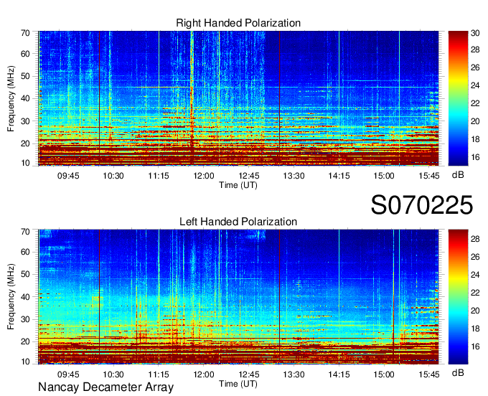The height and width of the screenshot is (396, 488).
Task: Click the 10 MHz tick of Right Handed plot
Action: pyautogui.click(x=25, y=163)
